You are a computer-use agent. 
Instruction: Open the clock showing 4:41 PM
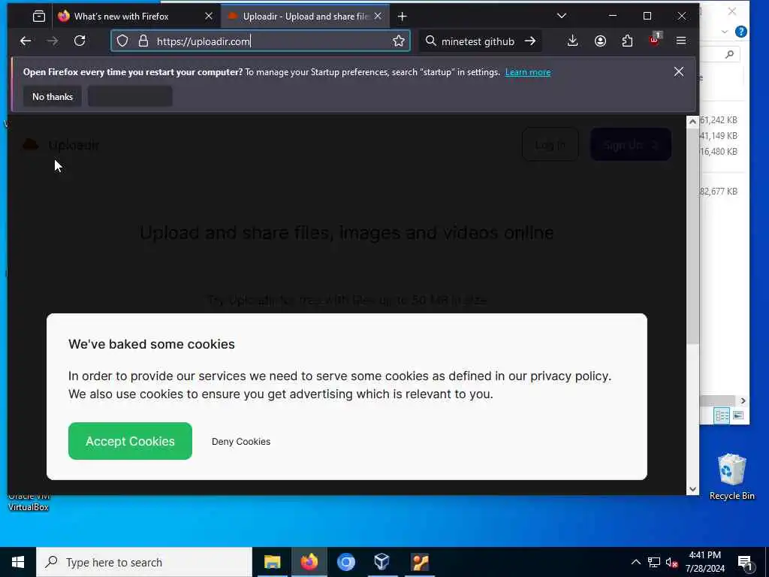[x=704, y=562]
